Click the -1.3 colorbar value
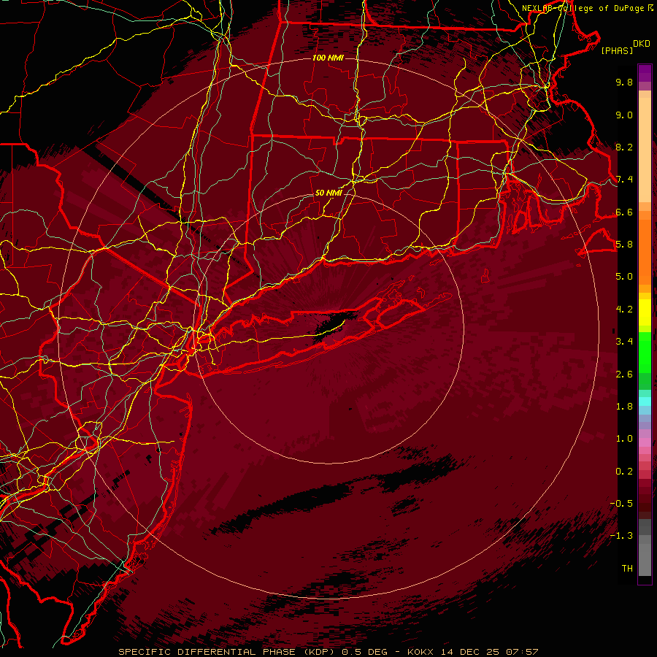The image size is (657, 657). pyautogui.click(x=621, y=536)
